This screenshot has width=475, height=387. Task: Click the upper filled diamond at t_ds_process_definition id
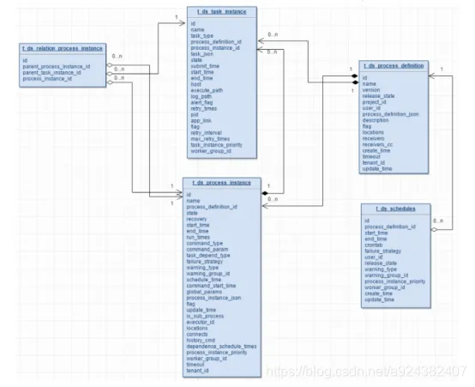point(354,76)
